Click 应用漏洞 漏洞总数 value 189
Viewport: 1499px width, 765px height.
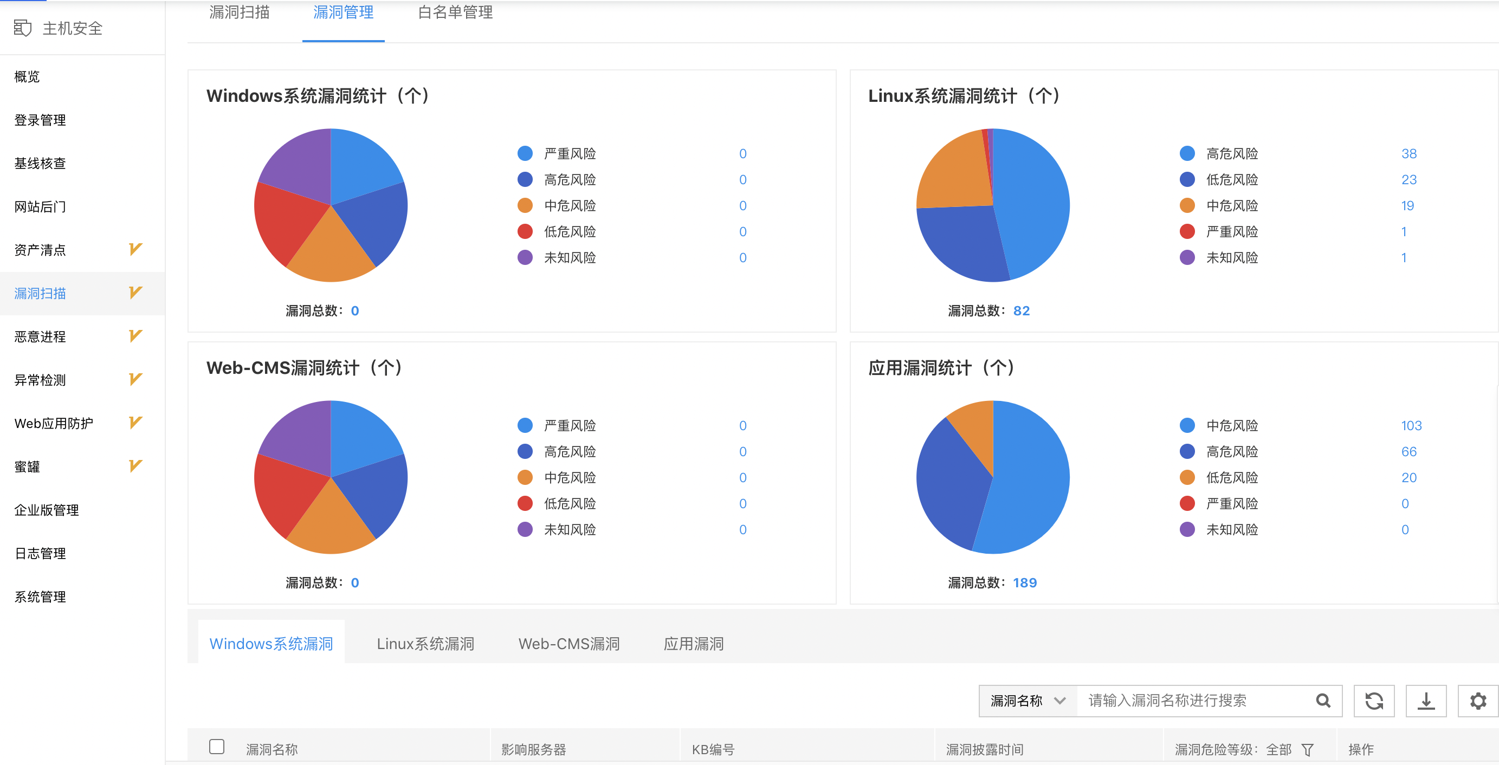tap(1025, 582)
